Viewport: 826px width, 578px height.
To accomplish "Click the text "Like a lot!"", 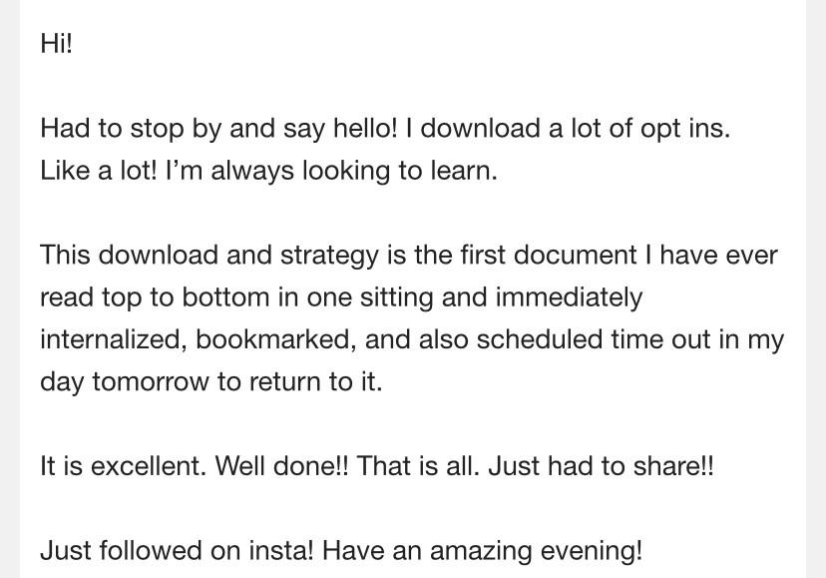I will (99, 171).
